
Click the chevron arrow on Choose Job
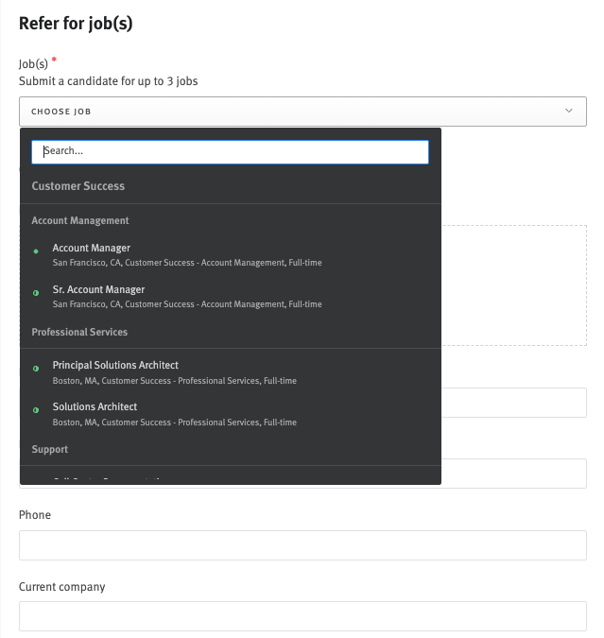pyautogui.click(x=569, y=111)
